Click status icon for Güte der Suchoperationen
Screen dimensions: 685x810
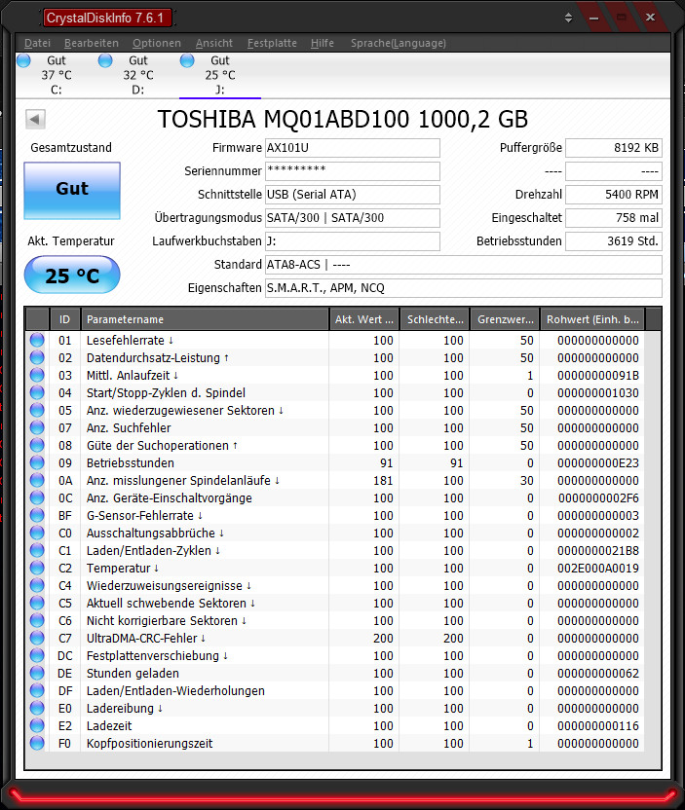coord(37,445)
